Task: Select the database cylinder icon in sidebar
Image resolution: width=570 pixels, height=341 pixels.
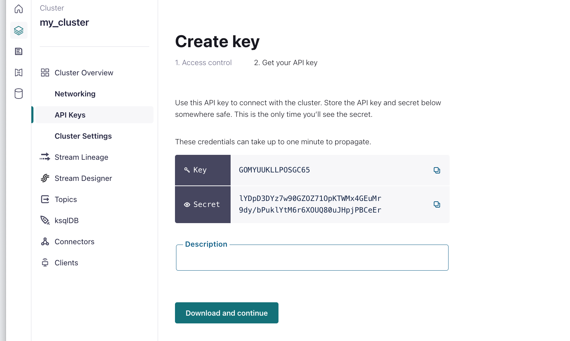Action: pos(18,94)
